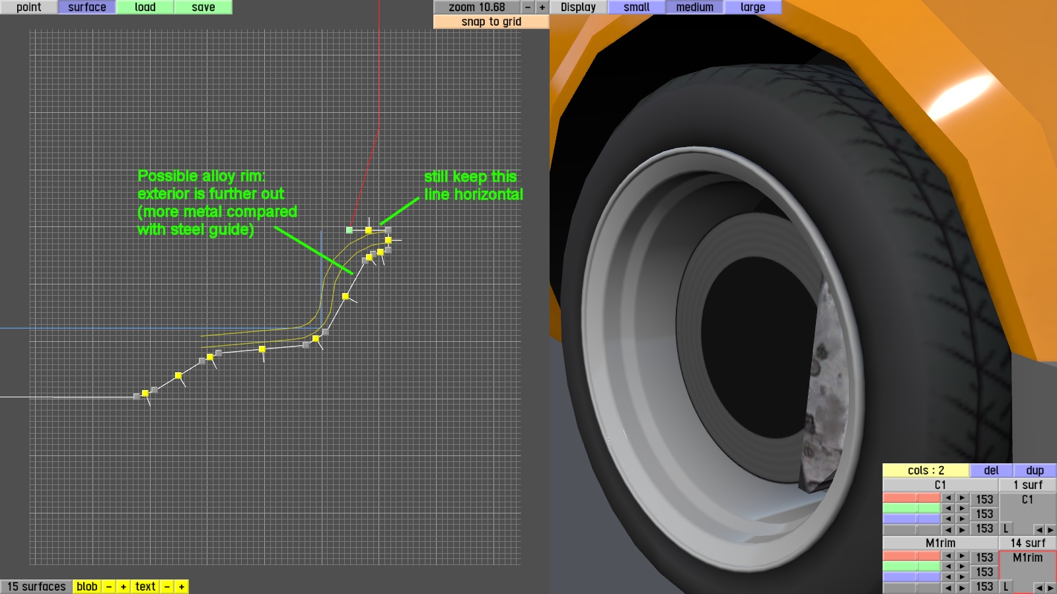Decrease C1 blue with left arrow
1057x594 pixels.
point(948,519)
